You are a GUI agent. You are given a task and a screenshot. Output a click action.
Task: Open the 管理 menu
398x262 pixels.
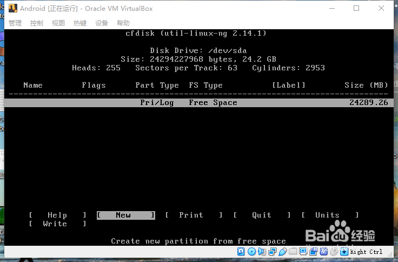pos(15,23)
